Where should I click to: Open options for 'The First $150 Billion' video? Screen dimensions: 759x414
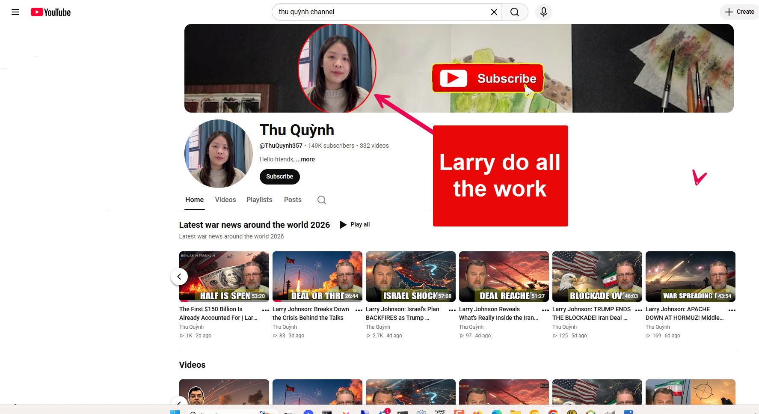(x=266, y=310)
